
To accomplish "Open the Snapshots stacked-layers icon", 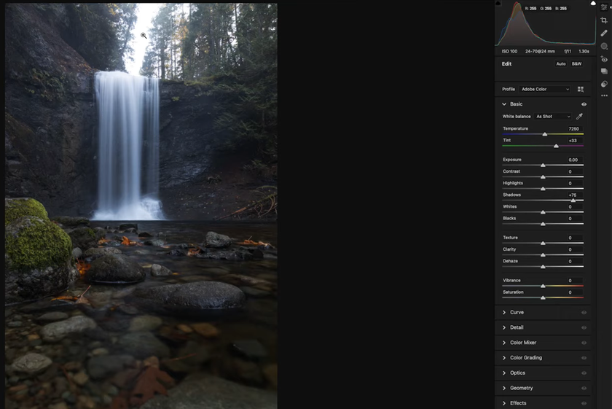I will point(604,71).
